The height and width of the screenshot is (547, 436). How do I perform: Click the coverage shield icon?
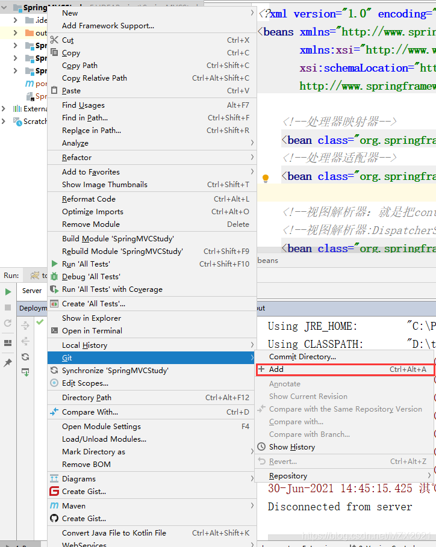click(x=54, y=289)
